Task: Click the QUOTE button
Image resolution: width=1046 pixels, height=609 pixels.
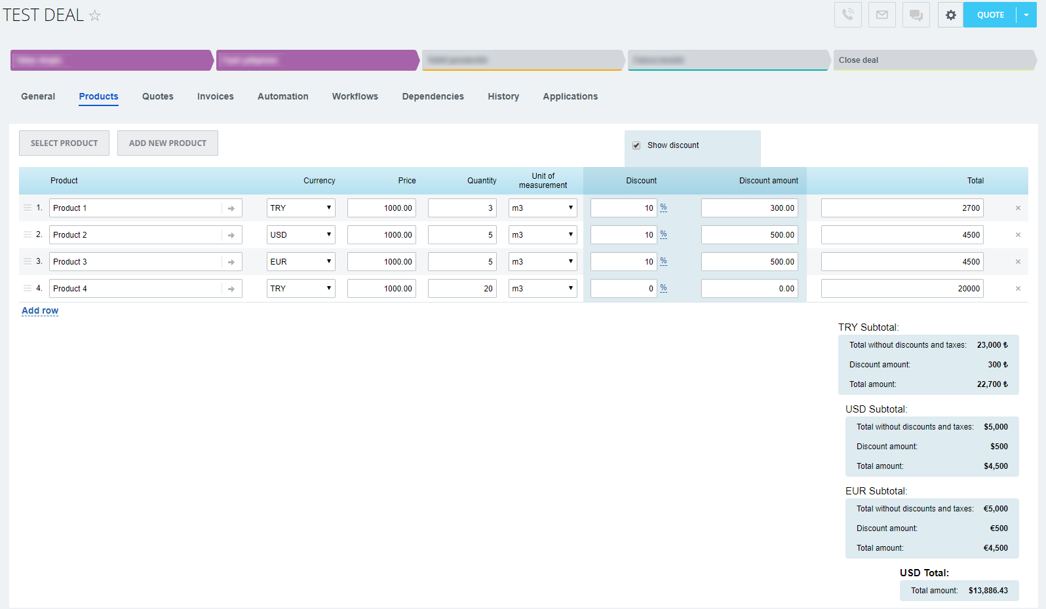Action: (x=990, y=15)
